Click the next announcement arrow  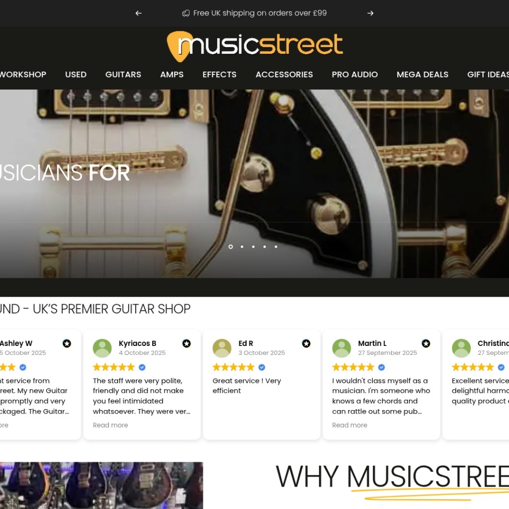[x=370, y=13]
